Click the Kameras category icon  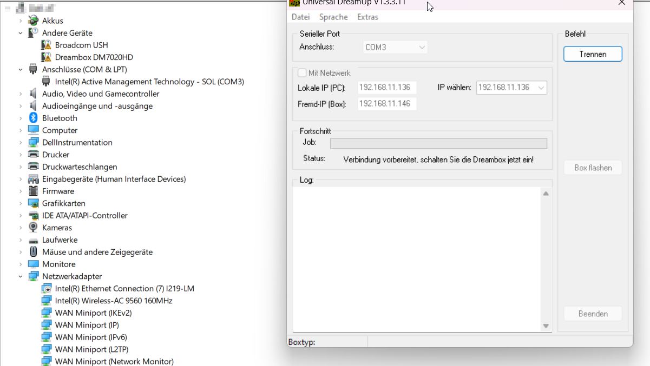[33, 228]
